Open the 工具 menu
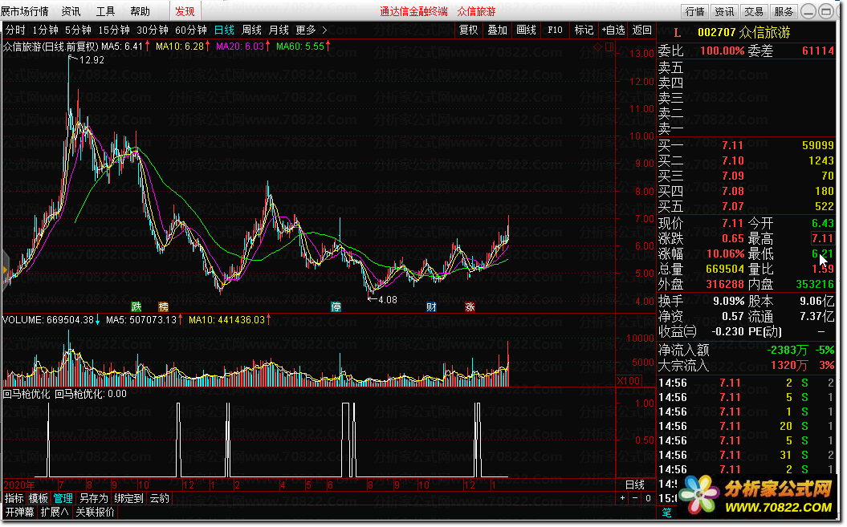 [x=105, y=11]
